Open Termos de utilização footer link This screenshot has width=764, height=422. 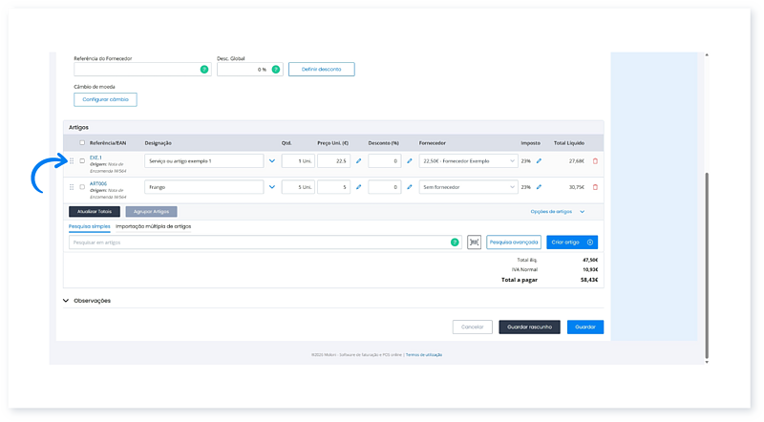[424, 355]
